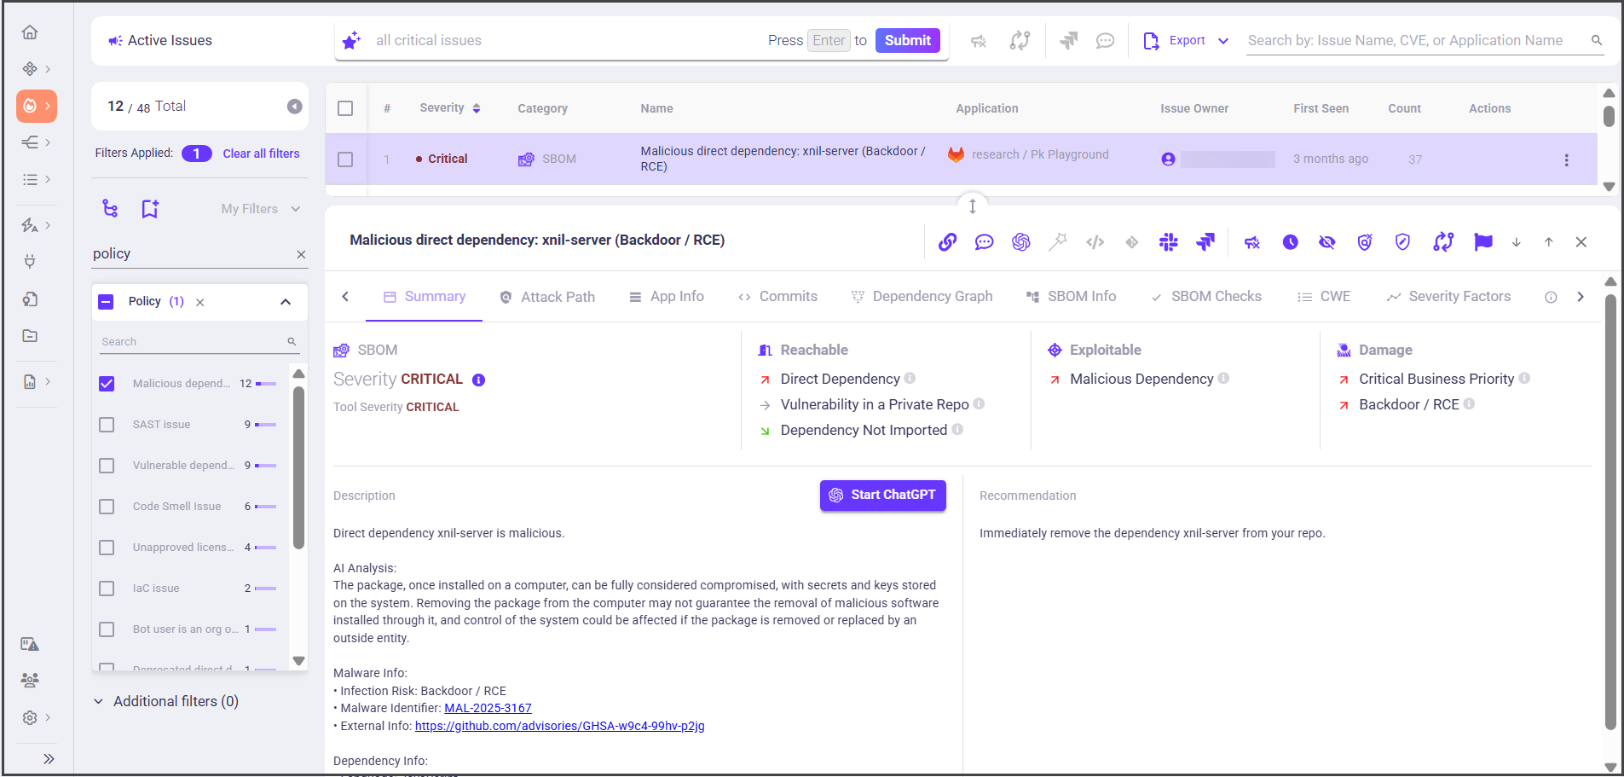Check the SAST issue filter checkbox
This screenshot has height=777, width=1624.
pyautogui.click(x=107, y=425)
